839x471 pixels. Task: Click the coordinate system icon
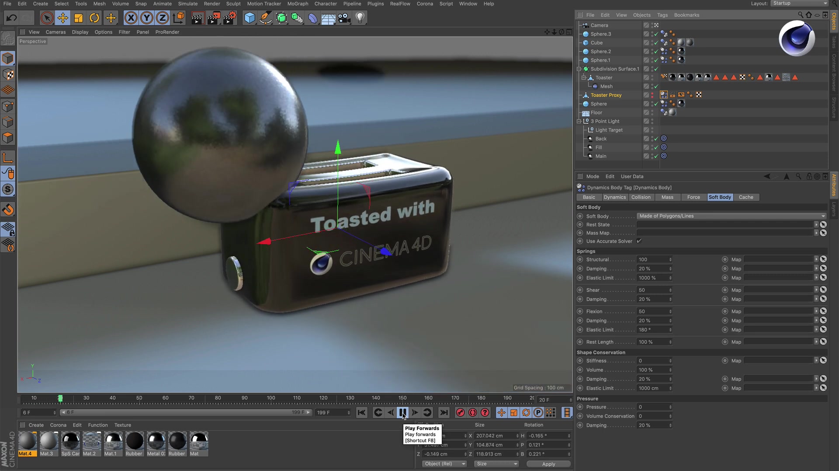click(x=178, y=18)
